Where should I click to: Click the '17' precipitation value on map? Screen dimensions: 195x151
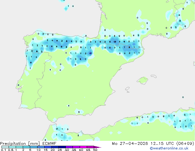(x=90, y=53)
